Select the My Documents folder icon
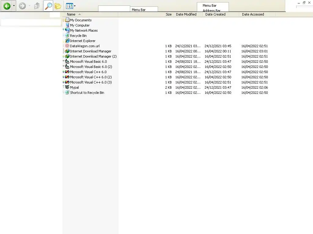The width and height of the screenshot is (313, 234). click(x=67, y=20)
